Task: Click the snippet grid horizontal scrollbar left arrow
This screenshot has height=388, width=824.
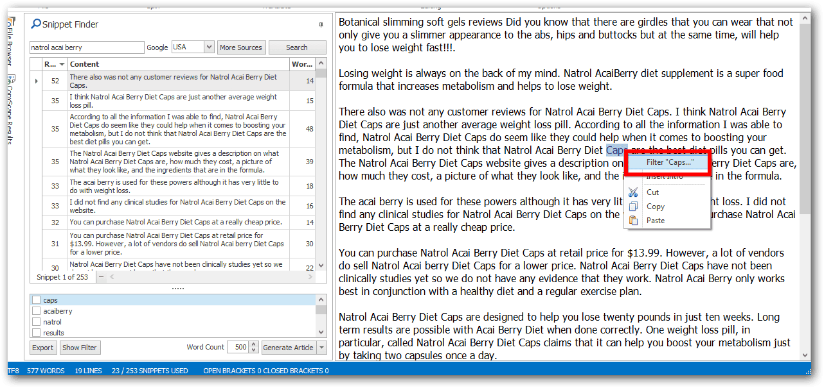Action: tap(112, 277)
